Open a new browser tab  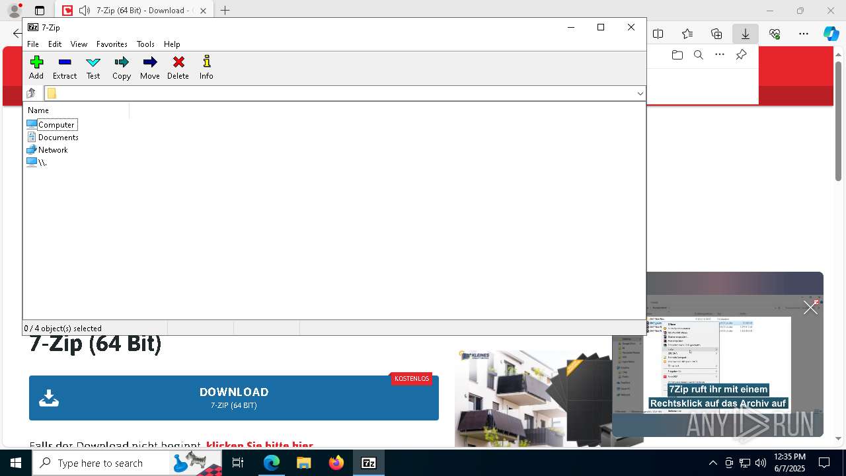[225, 11]
